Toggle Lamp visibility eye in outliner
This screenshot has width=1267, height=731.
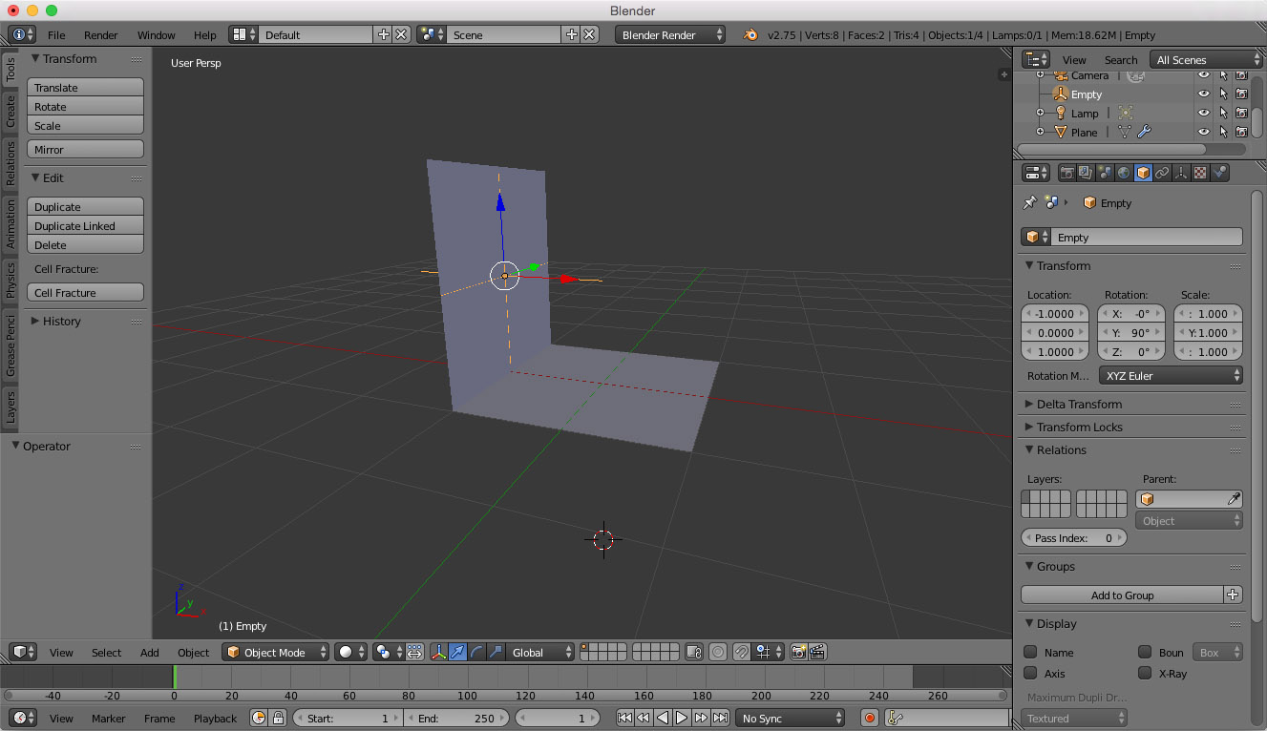pyautogui.click(x=1204, y=113)
